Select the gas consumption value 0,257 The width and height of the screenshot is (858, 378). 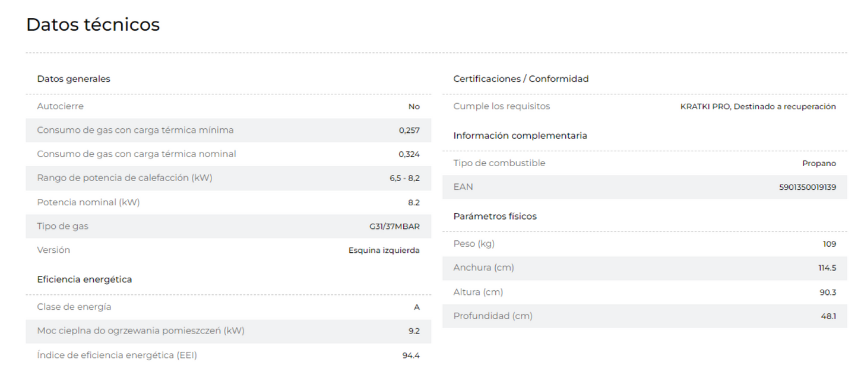(409, 131)
